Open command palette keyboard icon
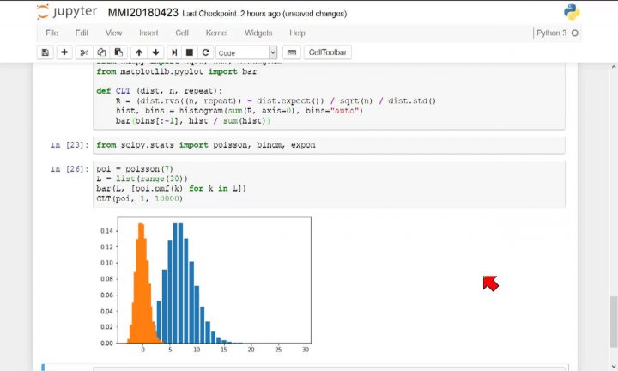The height and width of the screenshot is (371, 618). [x=291, y=52]
